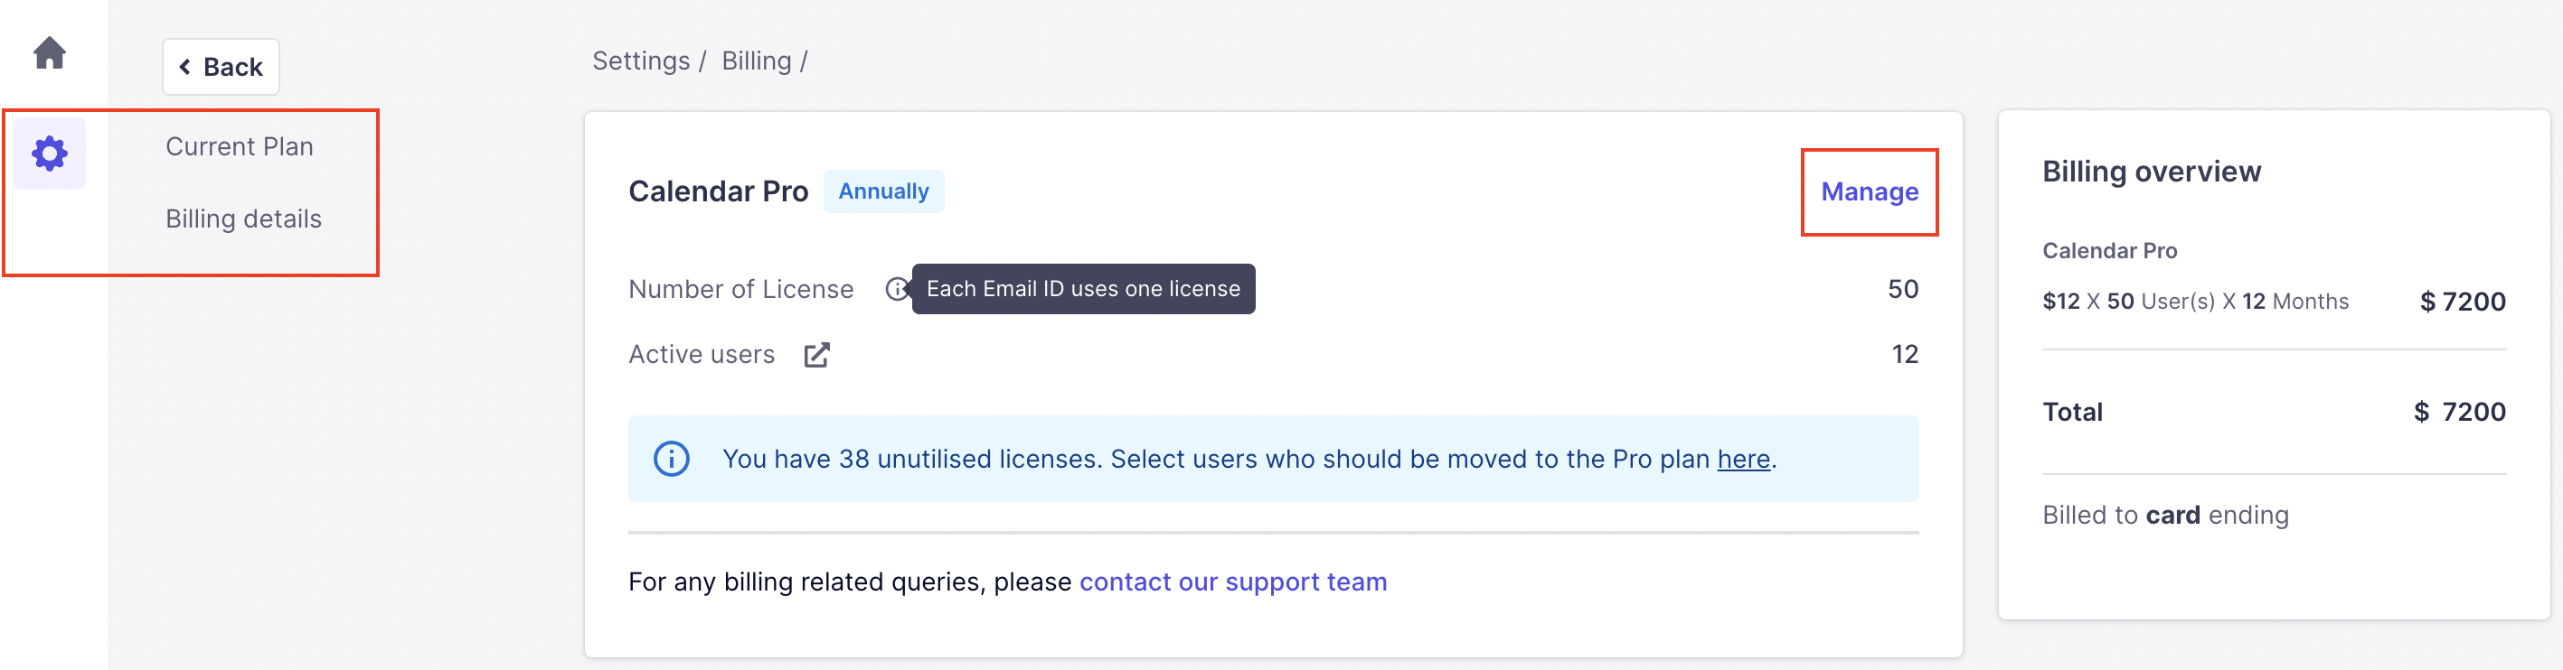Click the 'Billed to card ending' text
Image resolution: width=2563 pixels, height=670 pixels.
point(2165,515)
